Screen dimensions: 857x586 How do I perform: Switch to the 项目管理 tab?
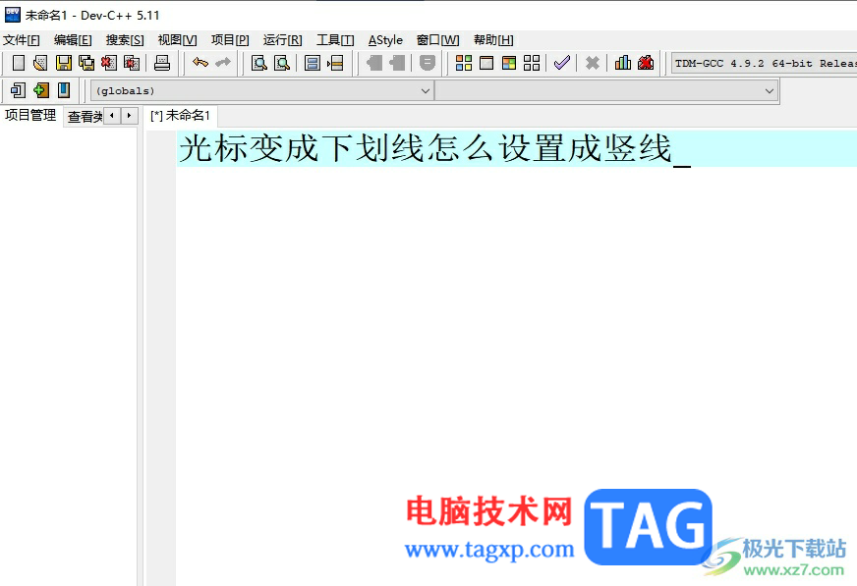point(30,115)
